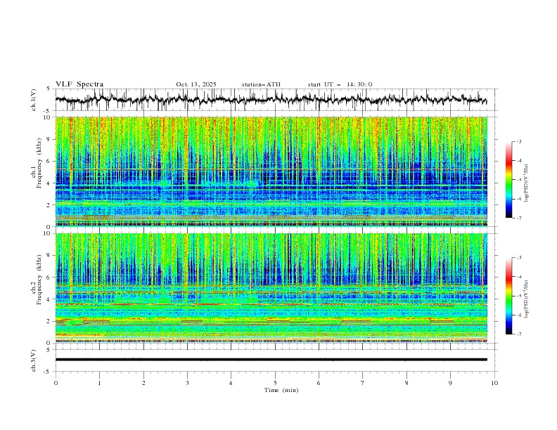
Task: Click the 'ch.3(V)' waveform axis label
Action: point(34,360)
